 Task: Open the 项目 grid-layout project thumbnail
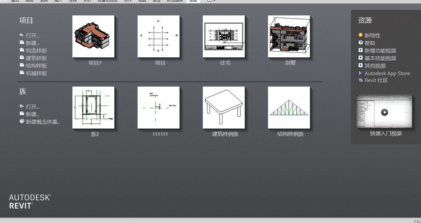point(159,36)
